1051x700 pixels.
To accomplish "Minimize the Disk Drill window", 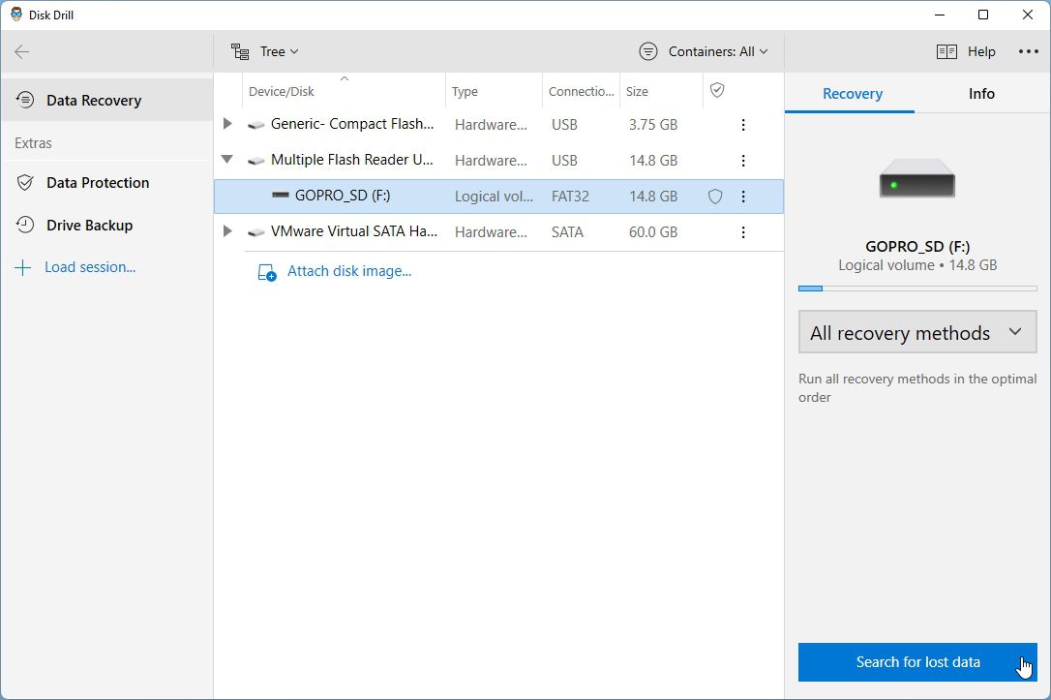I will (x=940, y=15).
